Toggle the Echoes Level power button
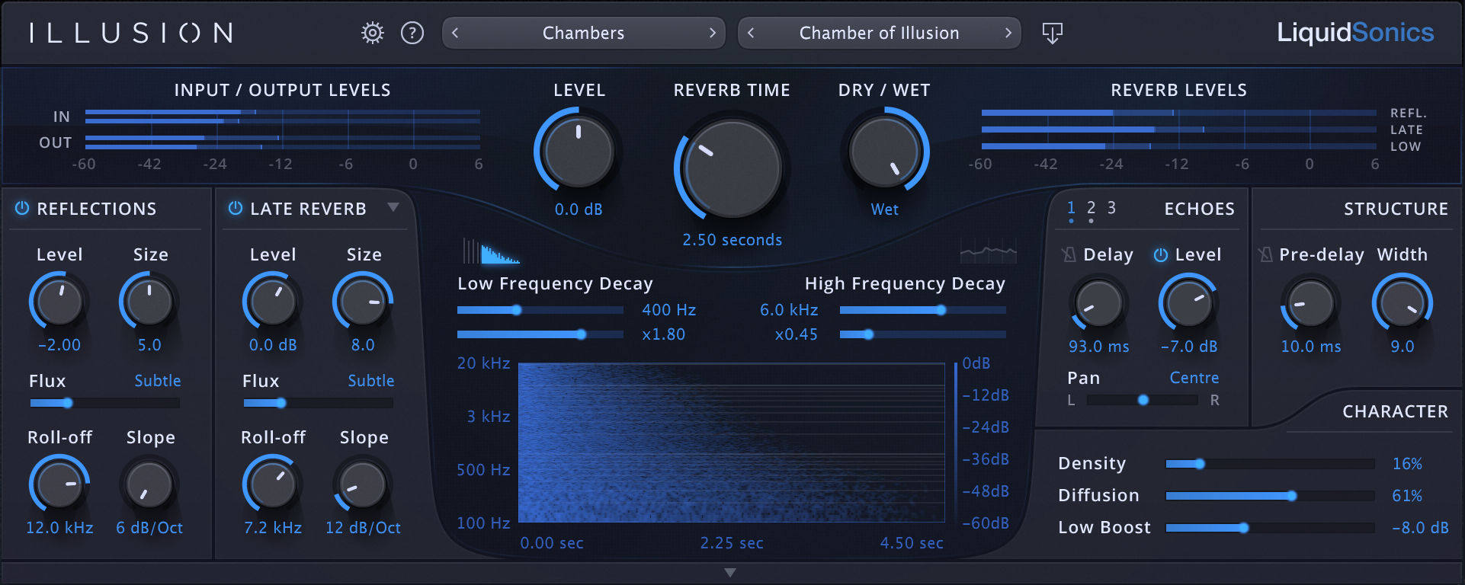Viewport: 1465px width, 585px height. pos(1160,255)
